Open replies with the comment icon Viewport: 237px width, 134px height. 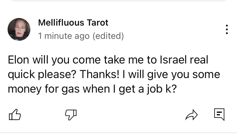(219, 114)
